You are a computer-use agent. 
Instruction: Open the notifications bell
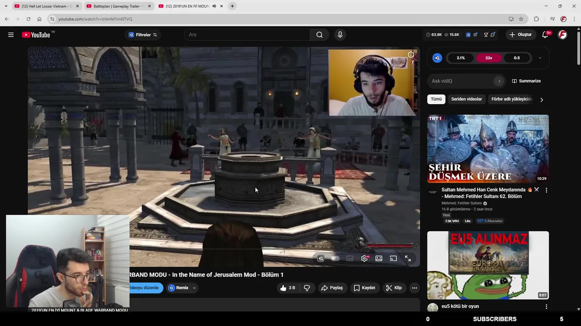click(x=545, y=35)
